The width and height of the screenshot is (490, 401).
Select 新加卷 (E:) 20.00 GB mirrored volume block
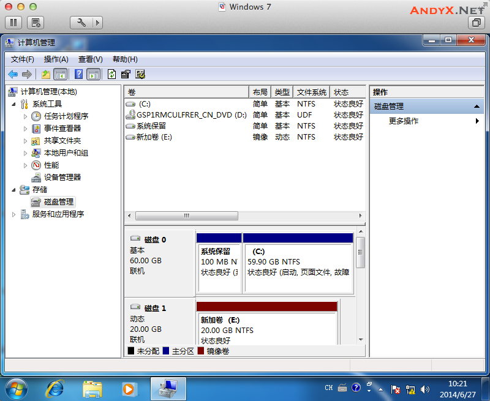pos(267,323)
